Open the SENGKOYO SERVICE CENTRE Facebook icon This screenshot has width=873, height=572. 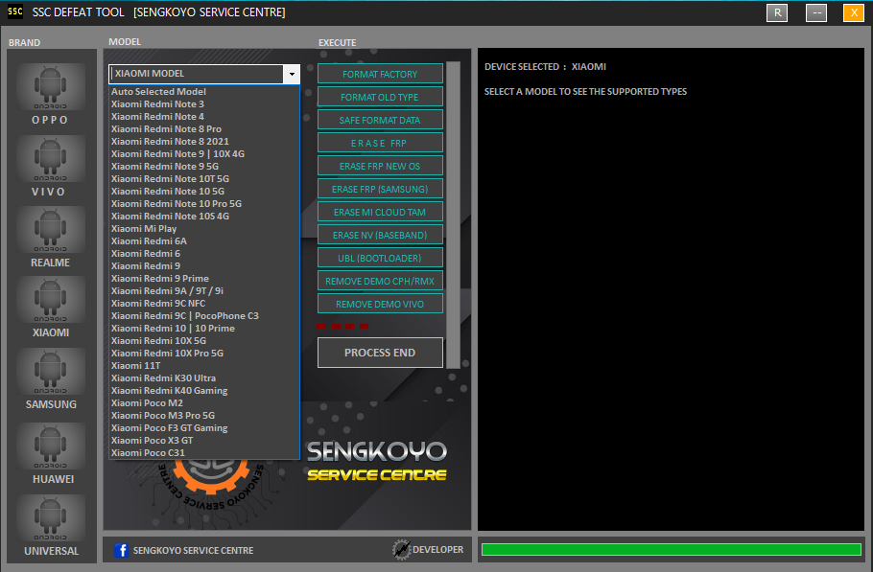point(122,550)
